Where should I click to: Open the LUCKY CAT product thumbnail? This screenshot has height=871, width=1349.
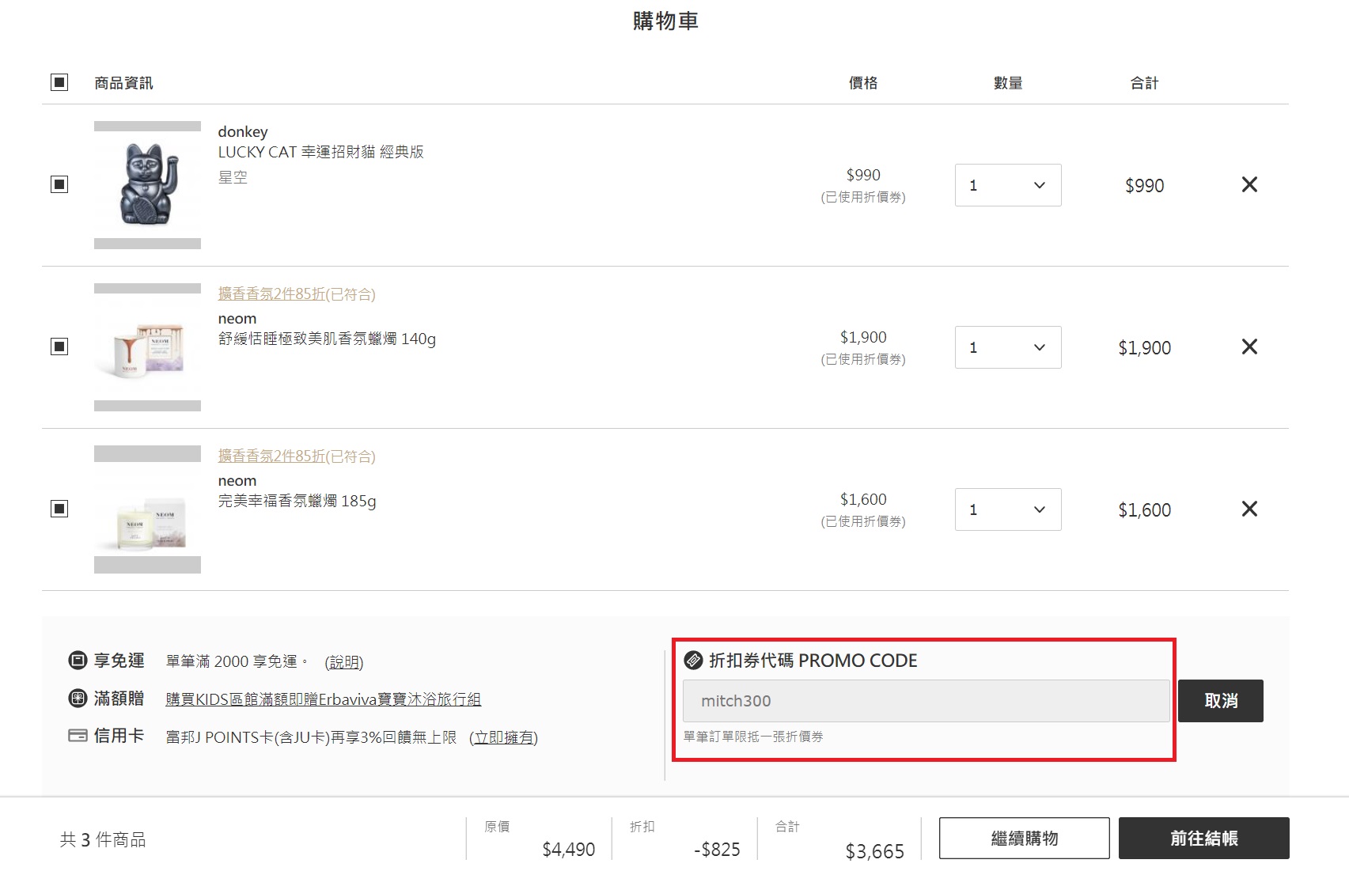point(147,184)
